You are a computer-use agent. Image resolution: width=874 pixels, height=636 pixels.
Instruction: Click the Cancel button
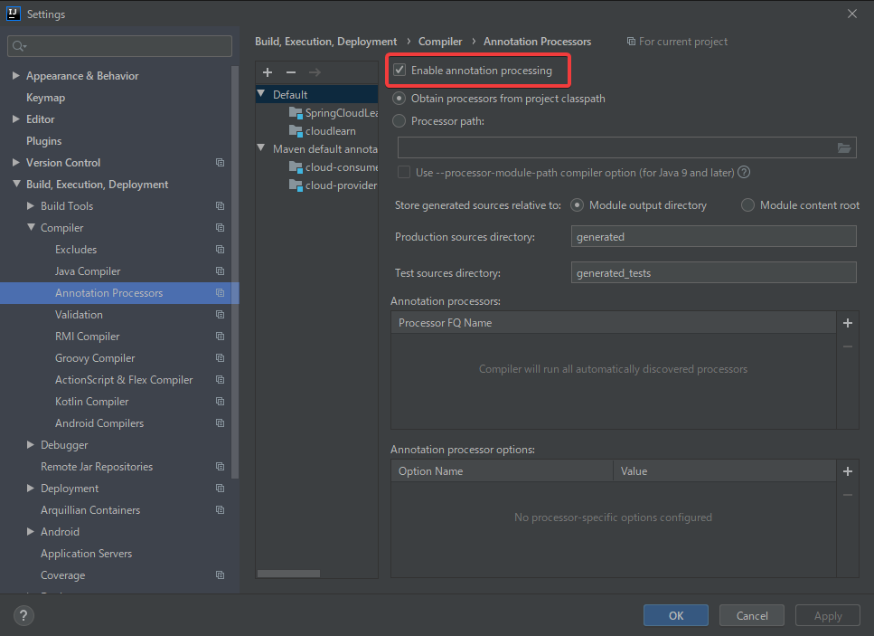pyautogui.click(x=752, y=616)
